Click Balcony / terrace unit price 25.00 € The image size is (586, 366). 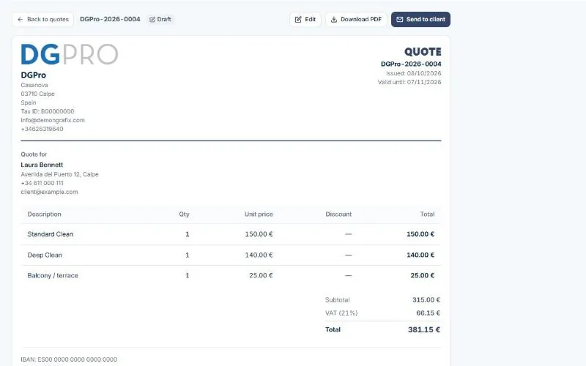[x=261, y=275]
